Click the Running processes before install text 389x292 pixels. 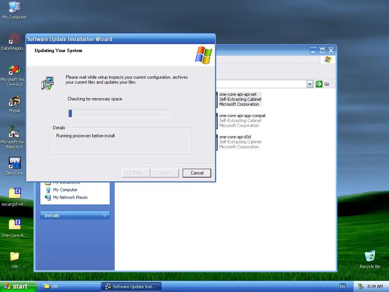point(85,136)
